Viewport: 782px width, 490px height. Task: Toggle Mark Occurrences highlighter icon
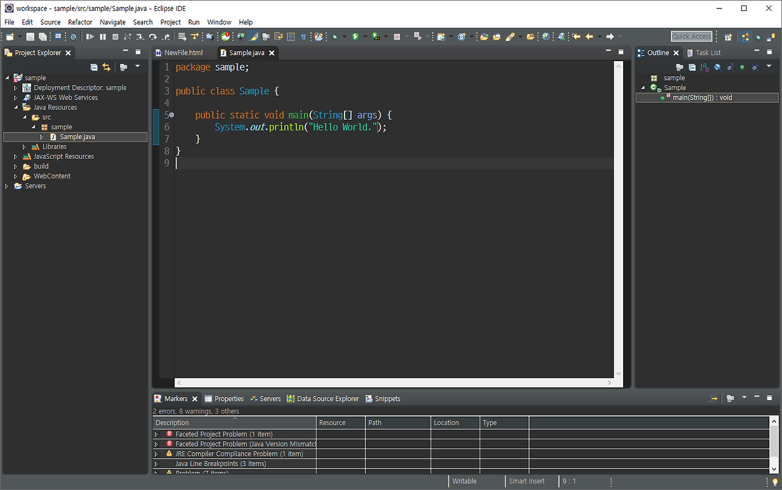click(x=253, y=37)
